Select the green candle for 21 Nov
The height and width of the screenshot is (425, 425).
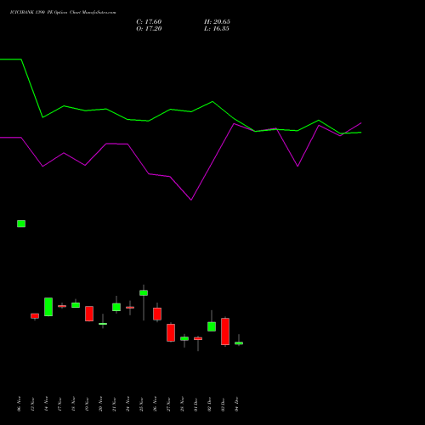click(x=116, y=307)
